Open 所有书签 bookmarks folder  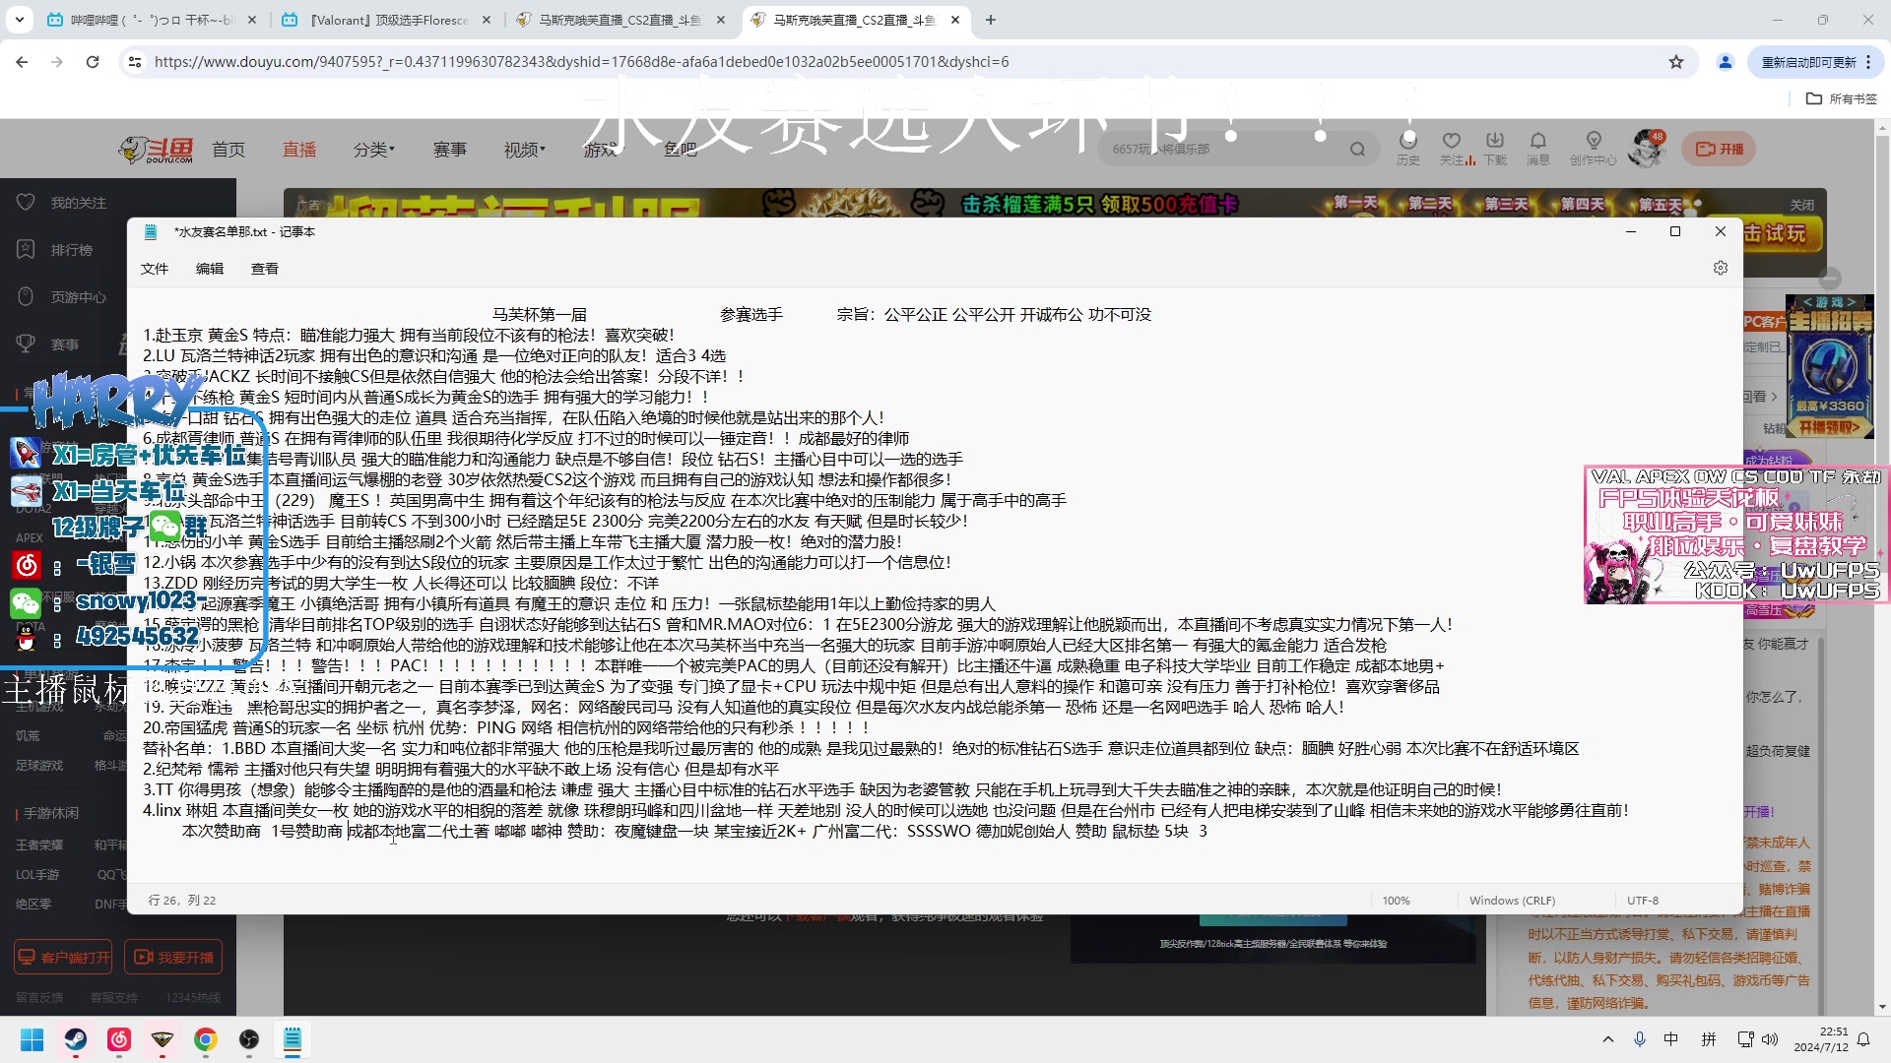1842,98
